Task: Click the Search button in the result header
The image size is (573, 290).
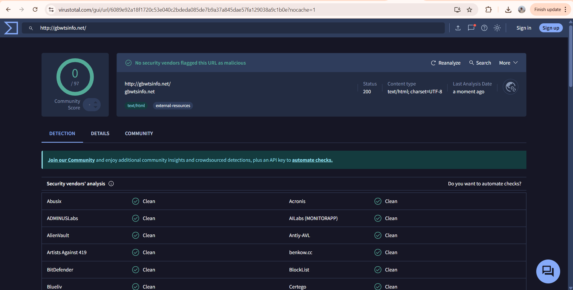Action: [480, 63]
